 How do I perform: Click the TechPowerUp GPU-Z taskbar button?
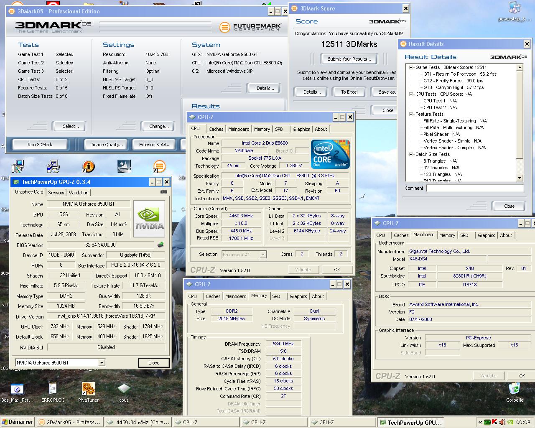411,422
